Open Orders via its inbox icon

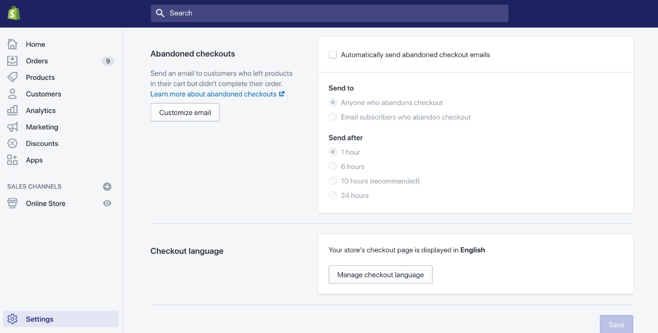click(12, 61)
